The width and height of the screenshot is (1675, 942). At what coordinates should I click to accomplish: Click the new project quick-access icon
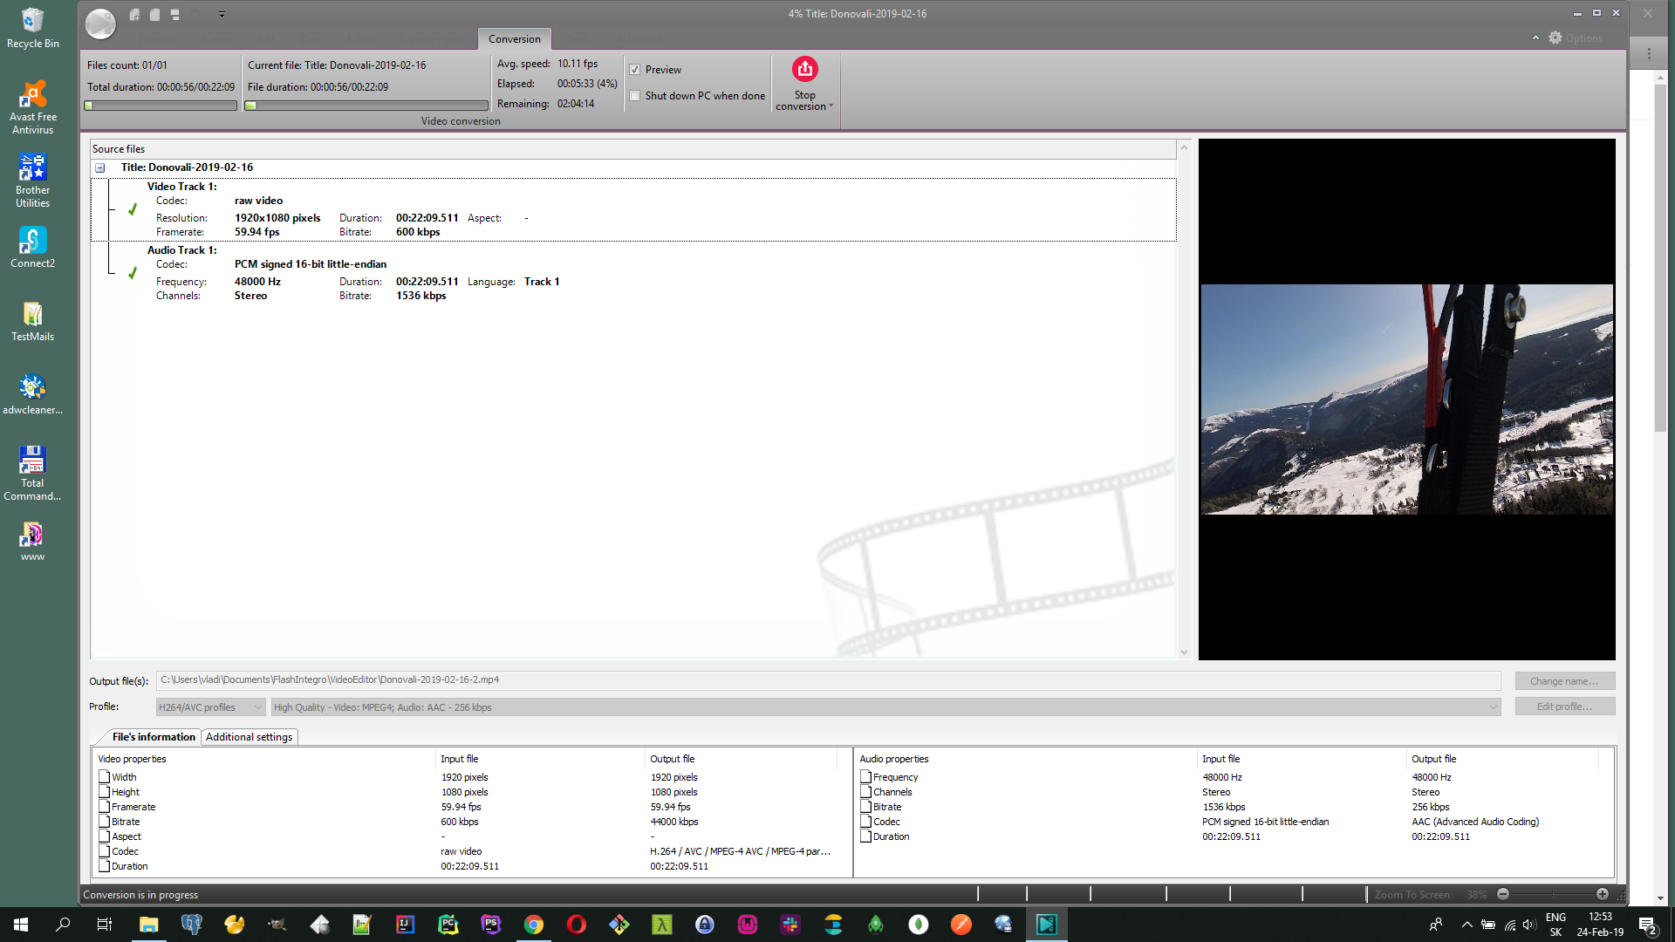pos(134,14)
